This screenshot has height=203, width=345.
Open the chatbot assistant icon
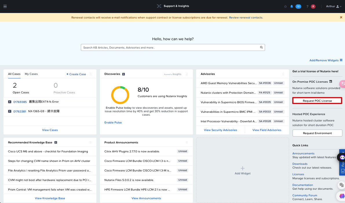click(x=342, y=157)
